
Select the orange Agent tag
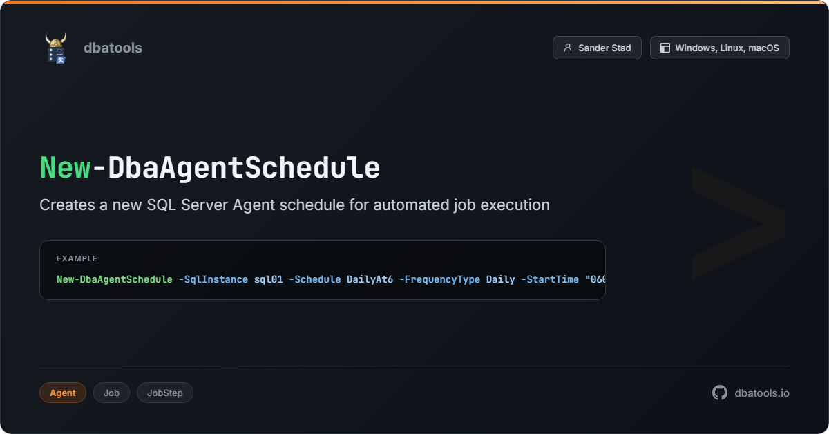point(63,393)
